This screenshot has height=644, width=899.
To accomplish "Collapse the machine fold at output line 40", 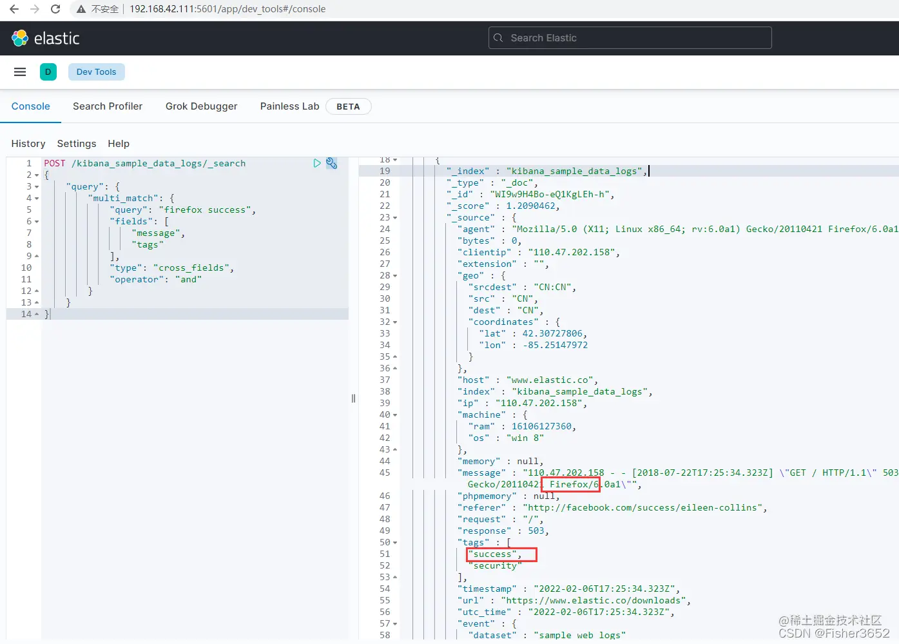I will coord(395,415).
